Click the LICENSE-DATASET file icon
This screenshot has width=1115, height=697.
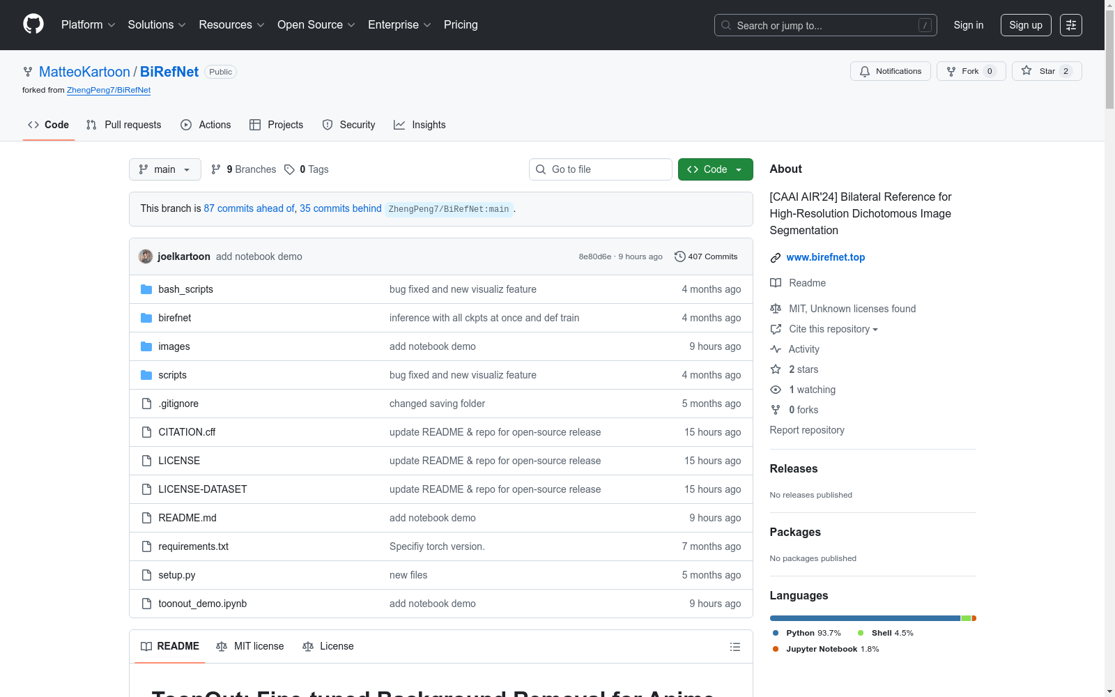[x=146, y=489]
